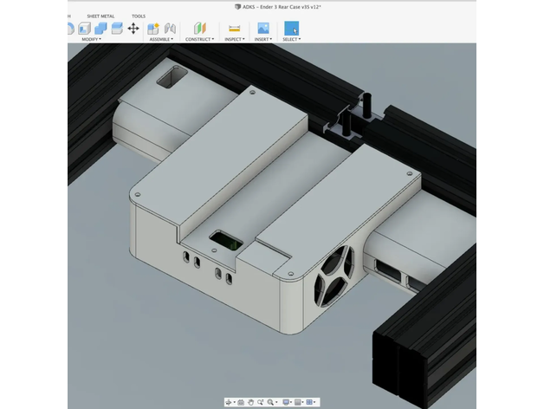Switch to the TOOLS tab
The image size is (544, 409).
pyautogui.click(x=139, y=16)
